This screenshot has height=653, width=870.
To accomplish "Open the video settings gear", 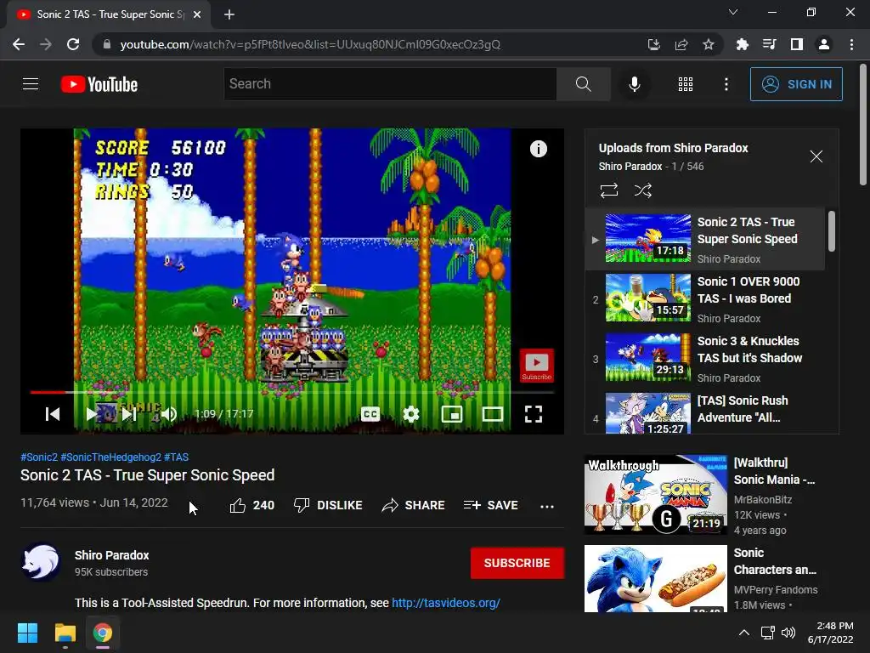I will pos(410,414).
